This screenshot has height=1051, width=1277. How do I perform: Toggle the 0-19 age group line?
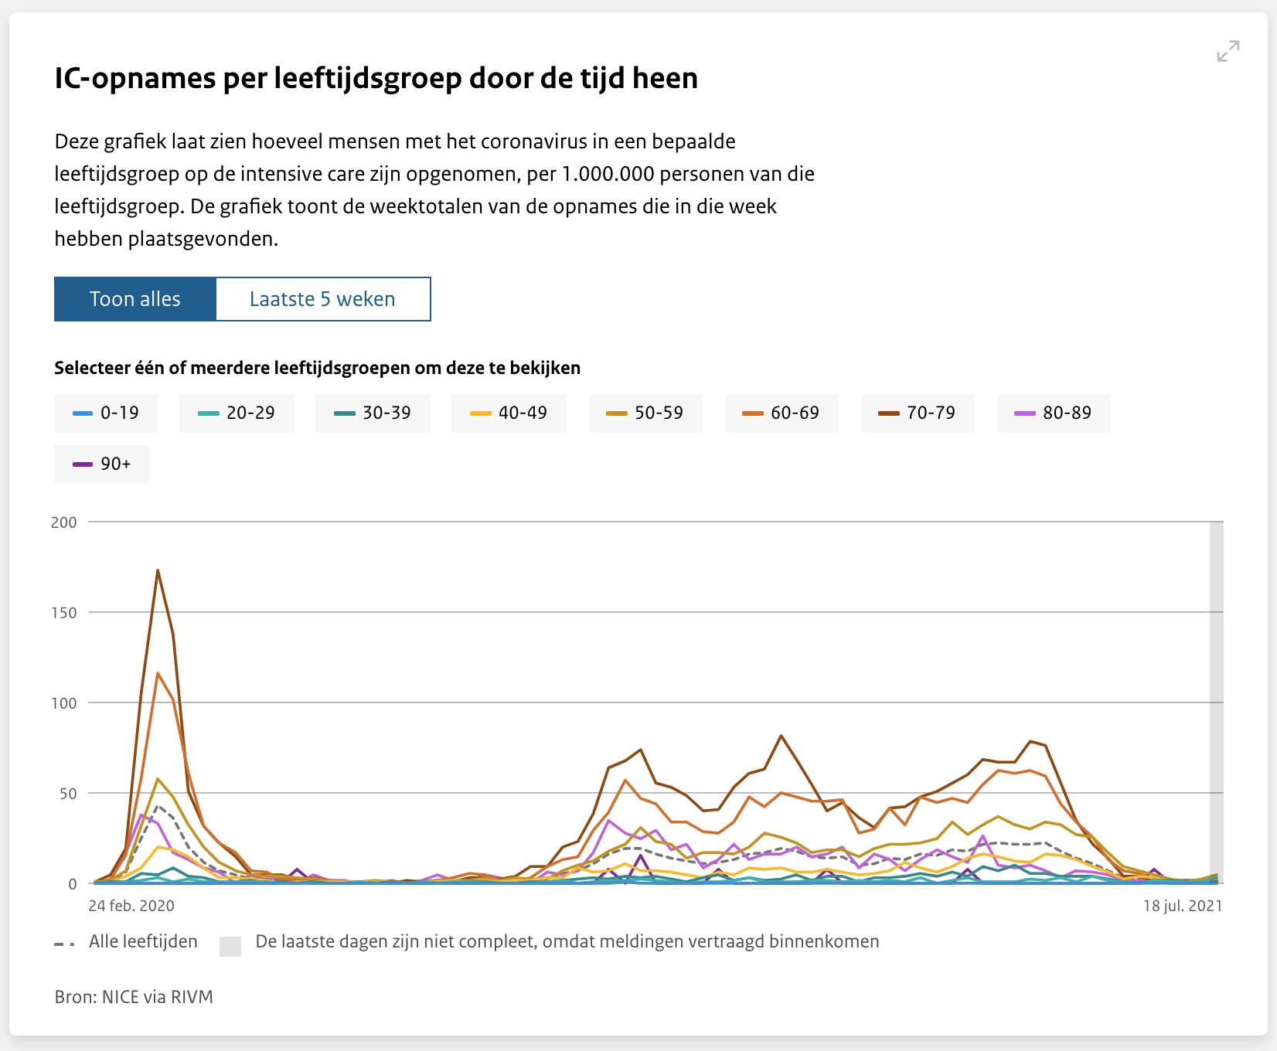tap(106, 413)
